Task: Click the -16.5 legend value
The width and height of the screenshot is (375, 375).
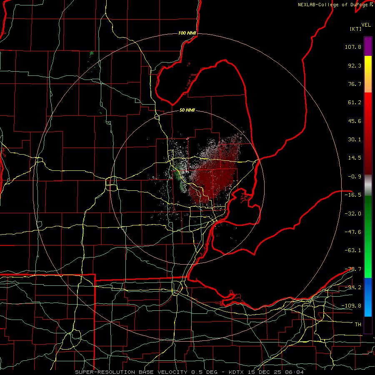Action: click(x=353, y=195)
